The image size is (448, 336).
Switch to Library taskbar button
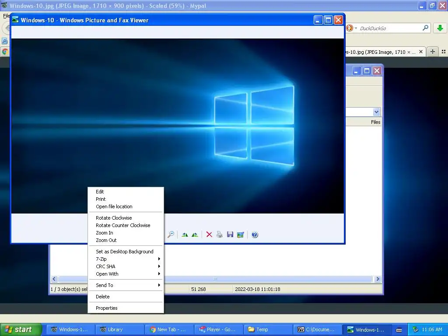(x=119, y=329)
